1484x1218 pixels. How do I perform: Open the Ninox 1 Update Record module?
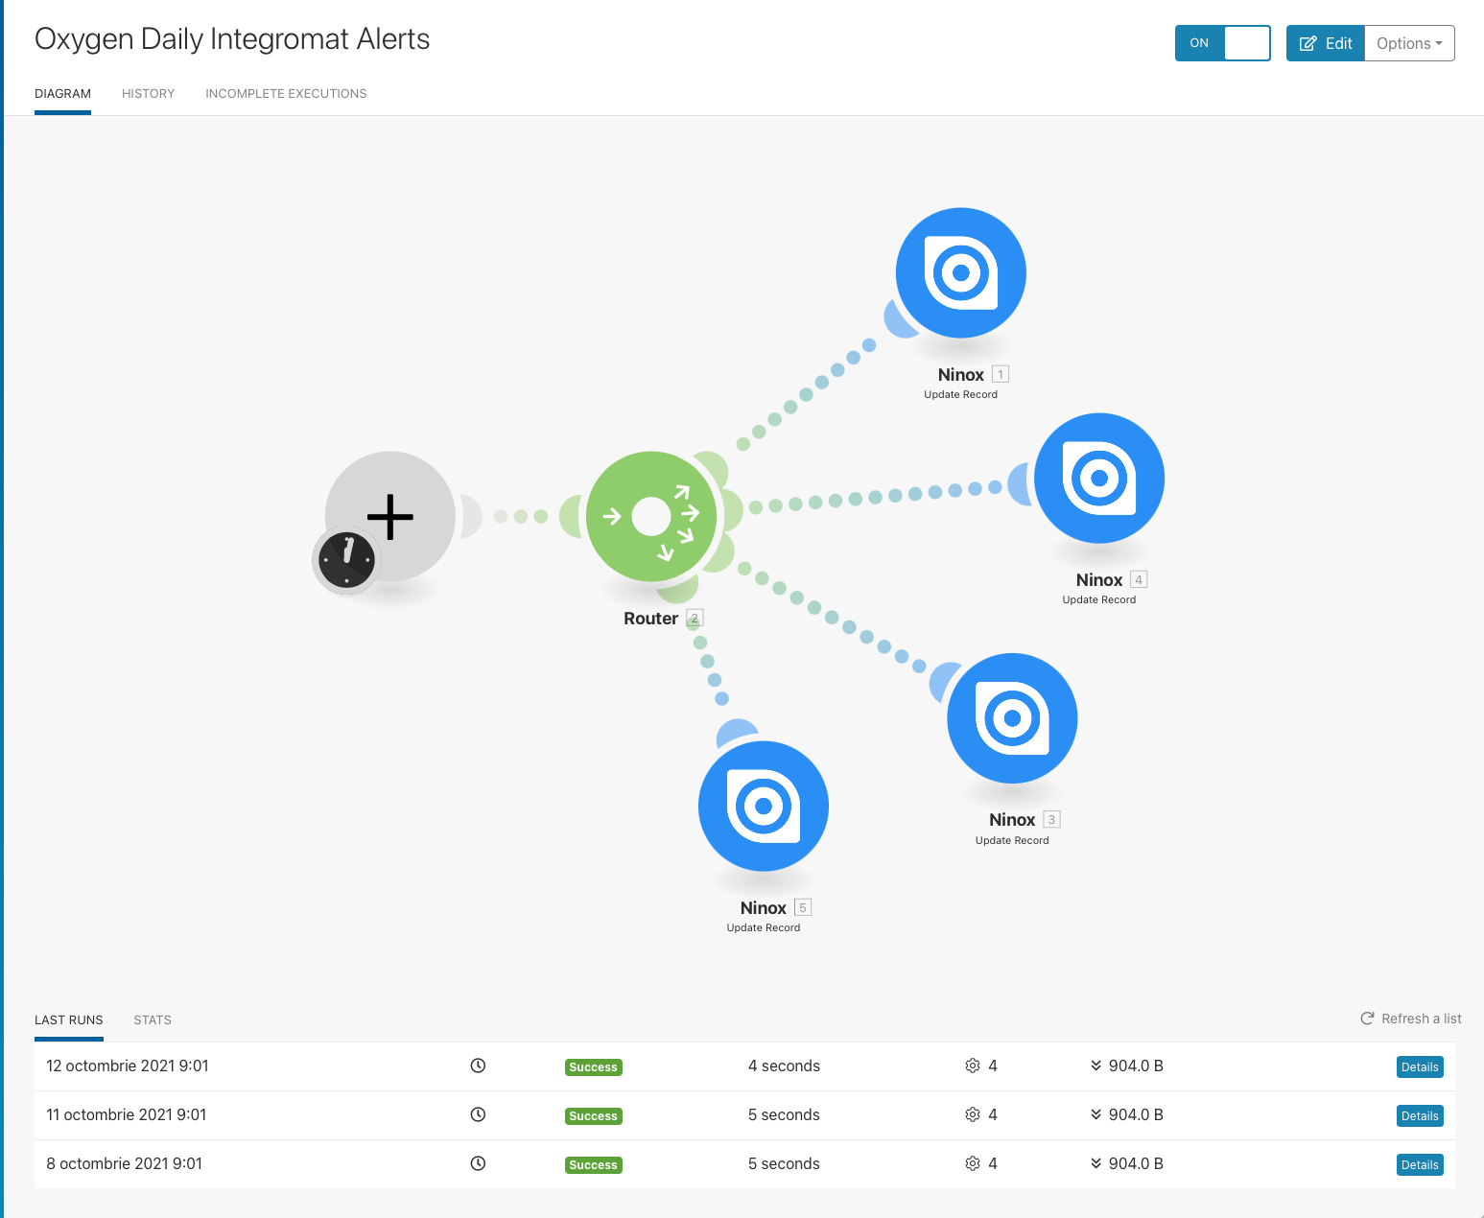[x=960, y=272]
